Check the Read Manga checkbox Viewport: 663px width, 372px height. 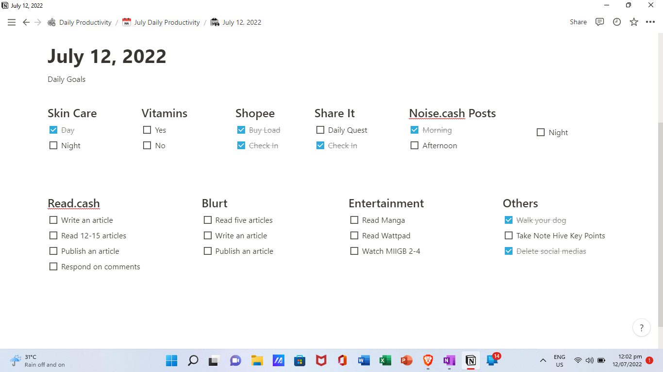point(354,220)
